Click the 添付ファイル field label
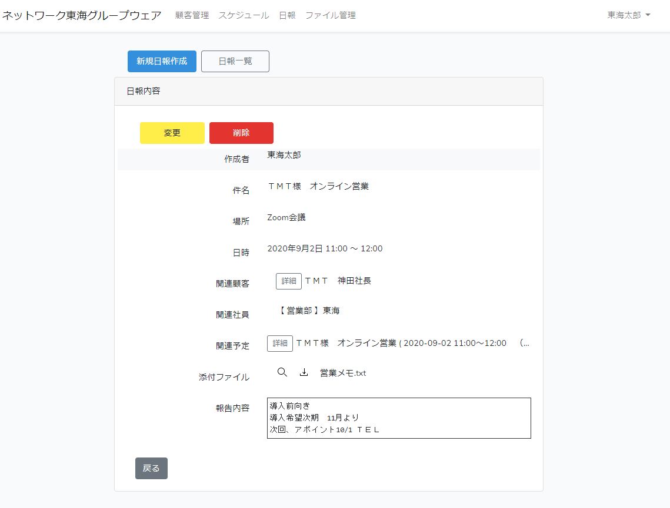670x508 pixels. click(224, 377)
